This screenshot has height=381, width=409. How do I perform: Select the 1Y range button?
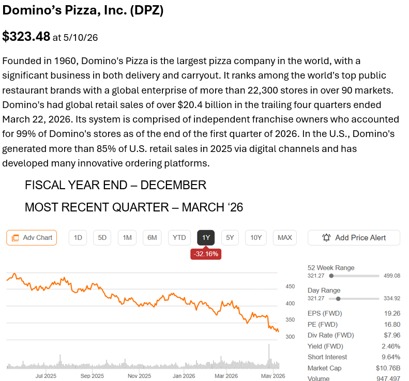206,238
